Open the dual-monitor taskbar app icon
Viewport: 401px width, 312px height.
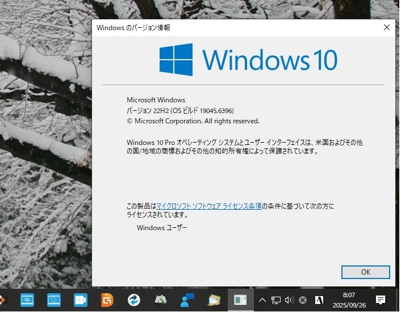pos(54,299)
